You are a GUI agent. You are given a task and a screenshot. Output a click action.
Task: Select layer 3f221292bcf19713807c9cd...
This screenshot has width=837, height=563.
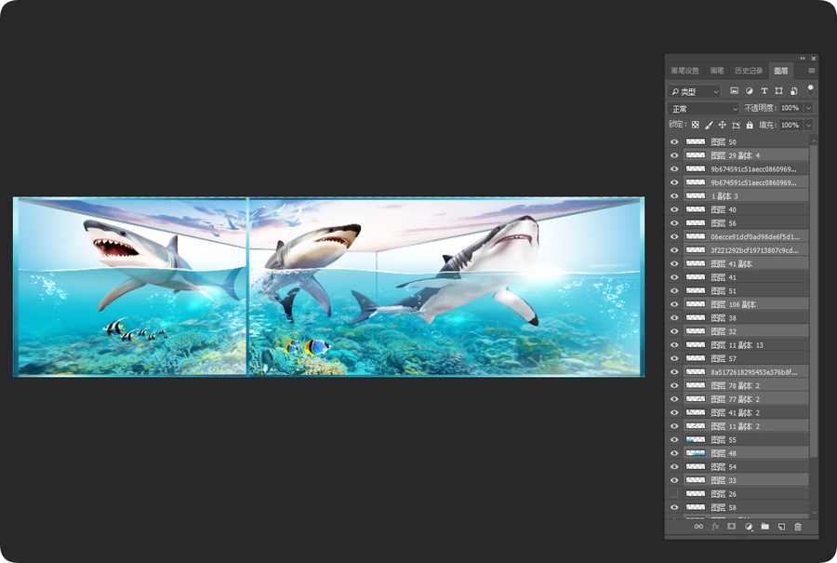(746, 250)
